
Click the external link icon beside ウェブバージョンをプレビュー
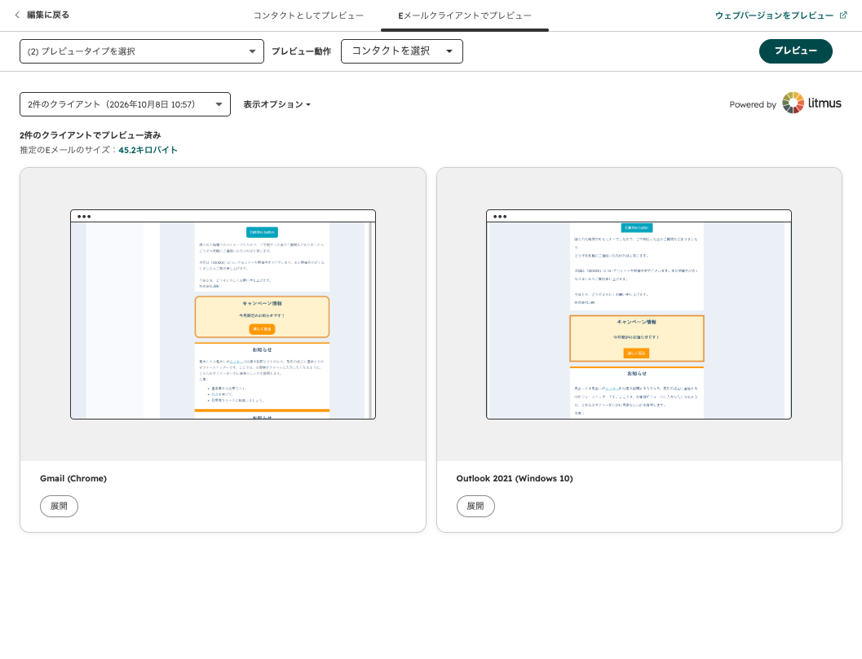point(843,15)
